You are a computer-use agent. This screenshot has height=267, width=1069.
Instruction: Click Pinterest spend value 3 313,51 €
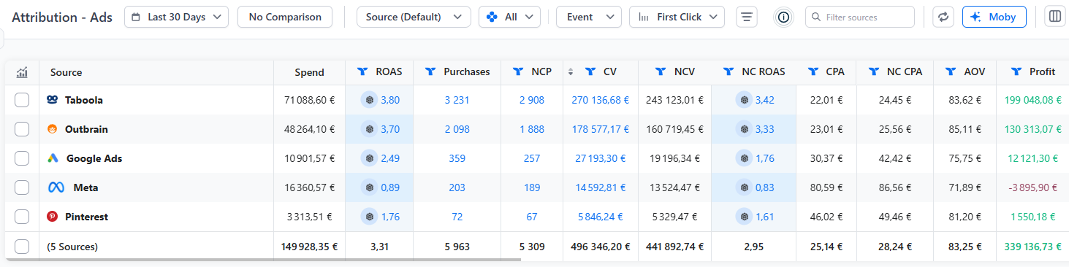coord(308,217)
